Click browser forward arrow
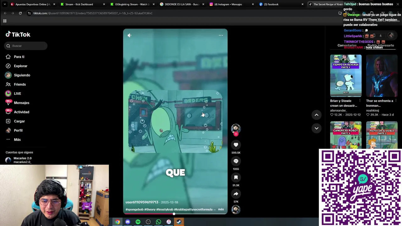The width and height of the screenshot is (402, 226). tap(13, 13)
